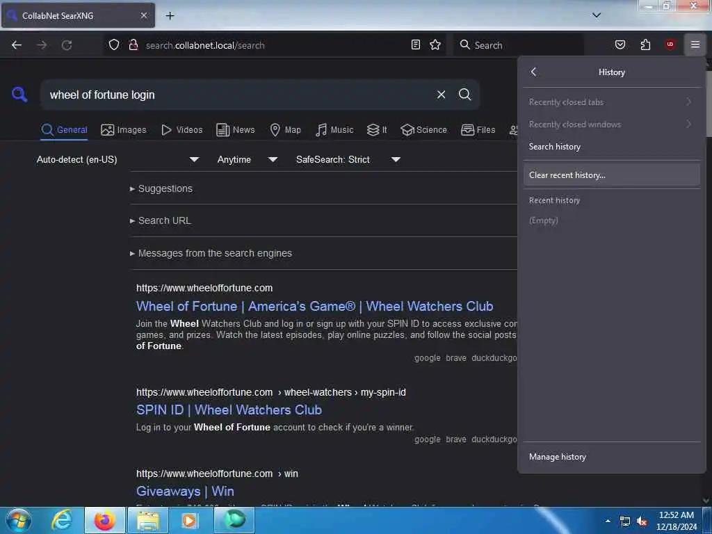Clear the search query with X
The height and width of the screenshot is (534, 712).
pos(441,95)
